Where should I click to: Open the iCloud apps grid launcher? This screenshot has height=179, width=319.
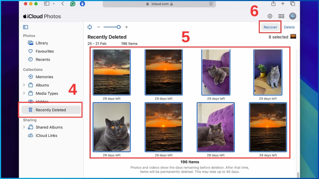coord(281,16)
